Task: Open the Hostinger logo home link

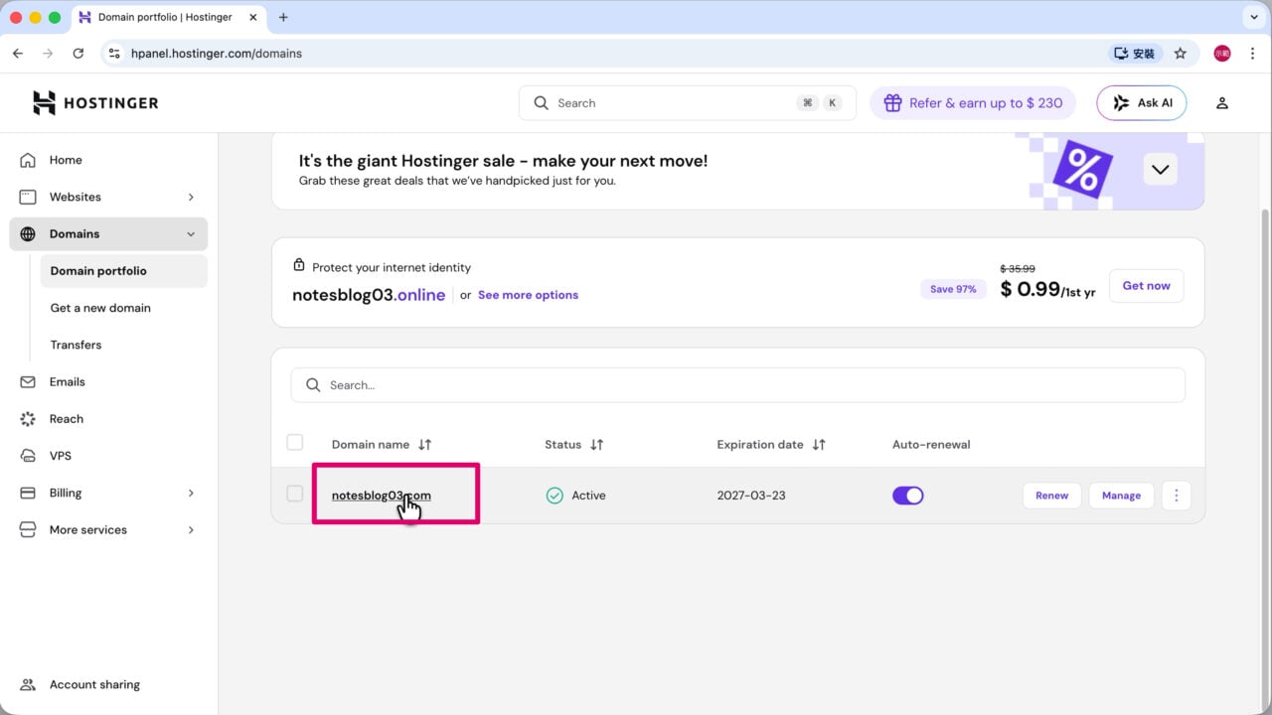Action: [95, 102]
